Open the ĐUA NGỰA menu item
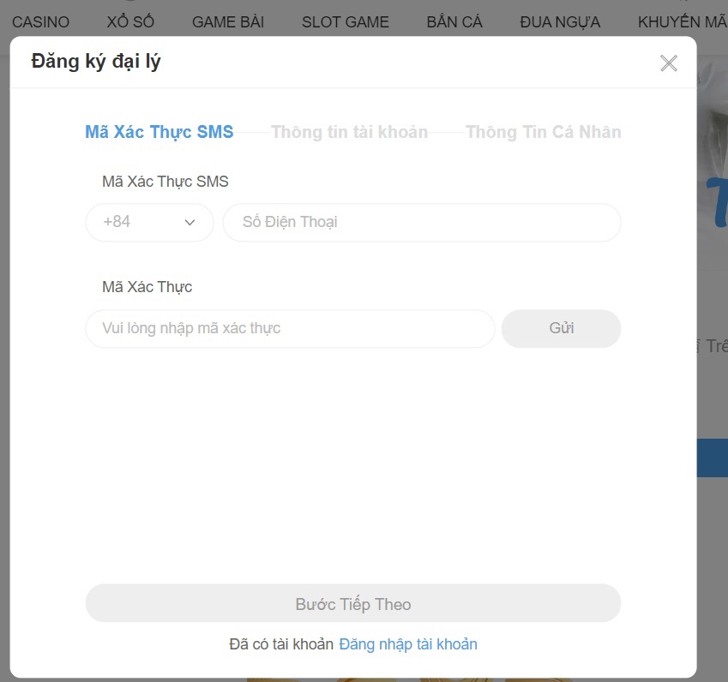728x682 pixels. 560,21
